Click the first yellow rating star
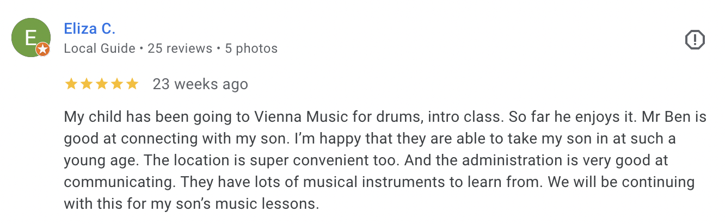This screenshot has height=224, width=725. (71, 84)
